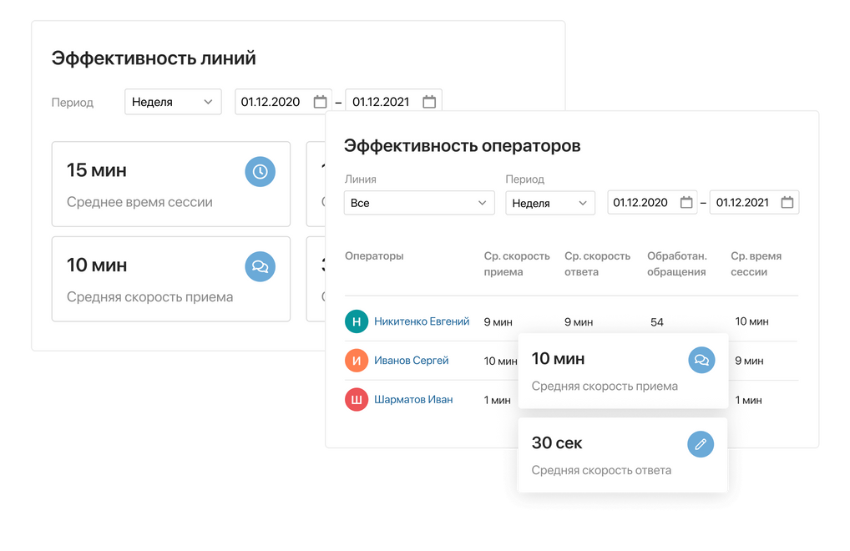
Task: Click the Ср. скорость ответа column header
Action: coord(597,264)
